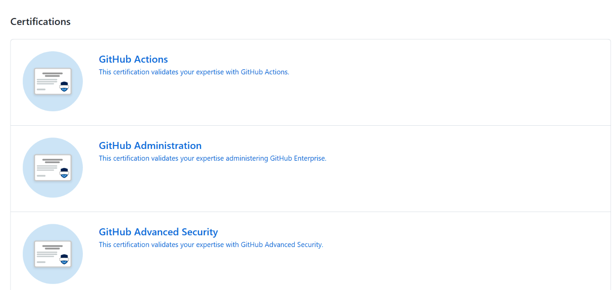Viewport: 614px width, 290px height.
Task: Click the GitHub Actions certificate icon
Action: [53, 81]
